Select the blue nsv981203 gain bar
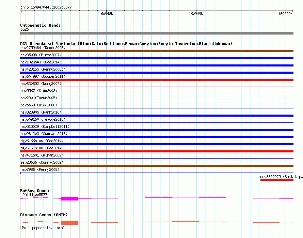Viewport: 303px width, 238px height. 157,137
